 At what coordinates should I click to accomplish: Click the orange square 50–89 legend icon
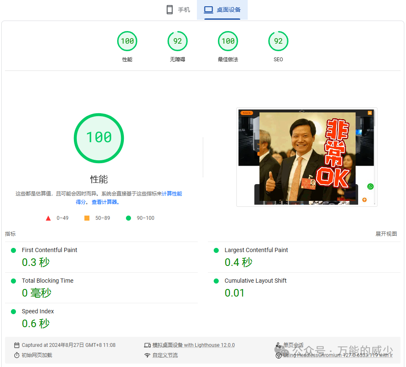[87, 218]
